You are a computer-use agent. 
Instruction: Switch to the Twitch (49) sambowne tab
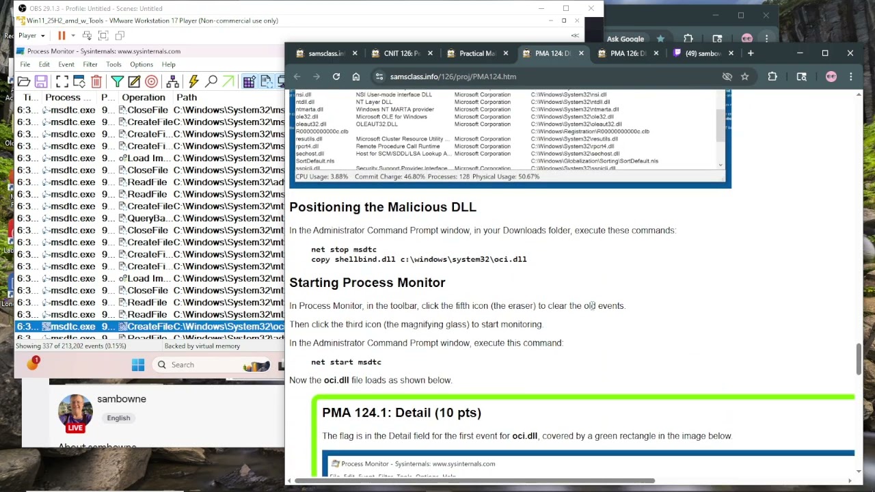click(x=703, y=53)
